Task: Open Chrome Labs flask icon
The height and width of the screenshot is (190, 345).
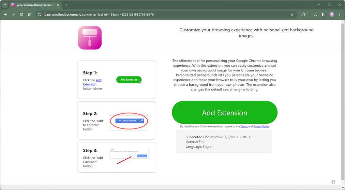Action: click(x=315, y=15)
